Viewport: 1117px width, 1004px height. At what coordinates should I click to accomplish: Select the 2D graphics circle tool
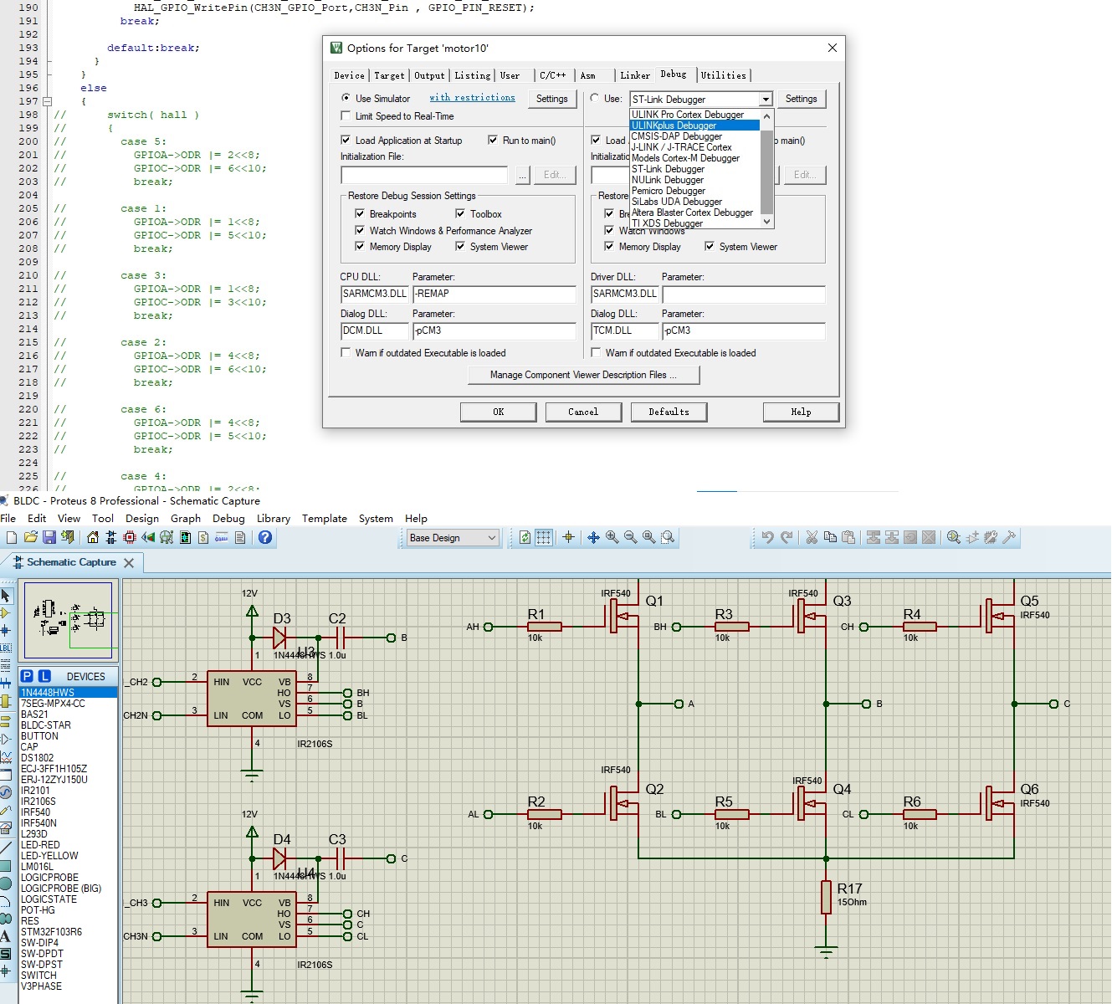[6, 884]
